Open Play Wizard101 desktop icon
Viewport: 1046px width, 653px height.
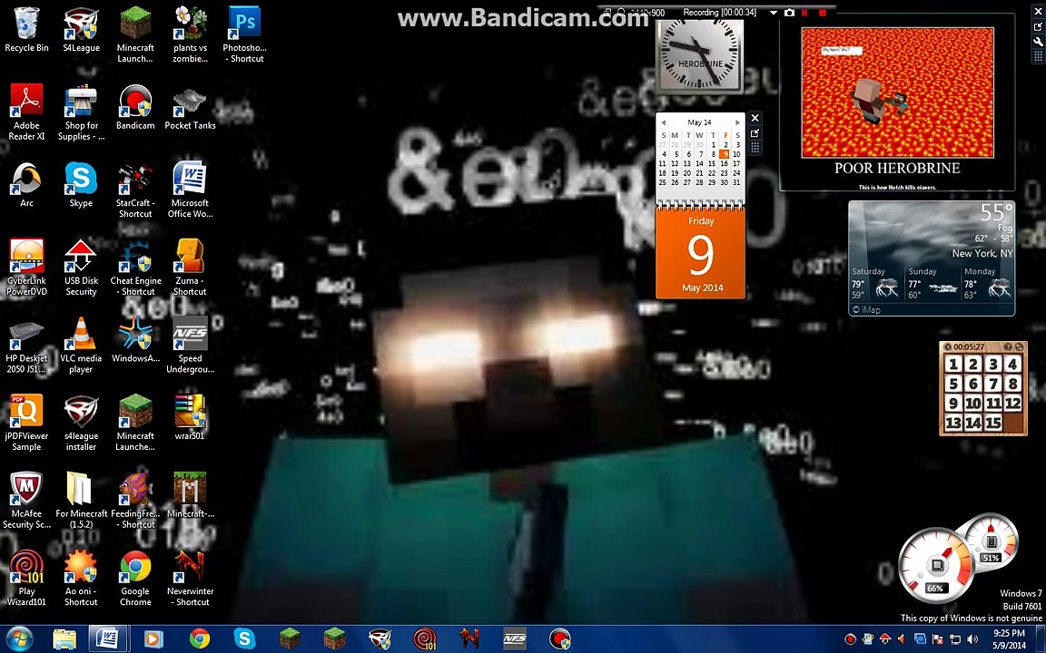(26, 578)
